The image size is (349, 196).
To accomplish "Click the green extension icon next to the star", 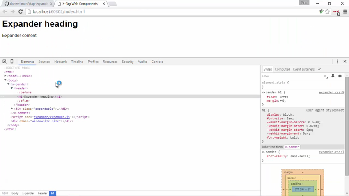I will click(321, 12).
